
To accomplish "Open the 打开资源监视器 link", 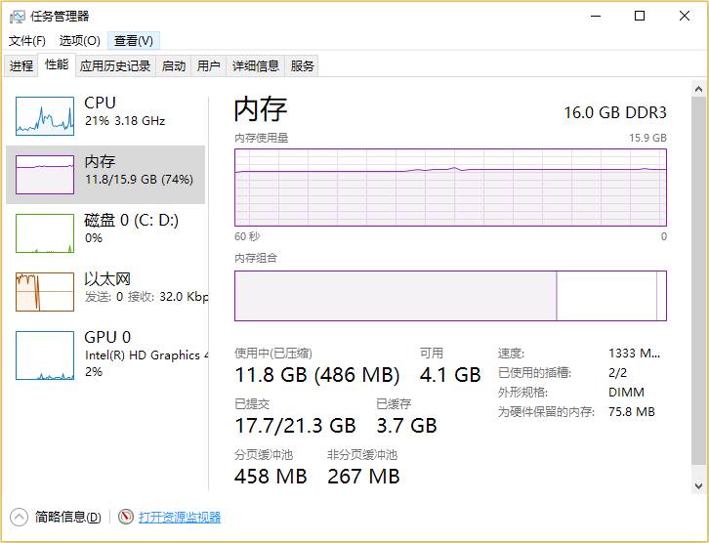I will [x=180, y=517].
